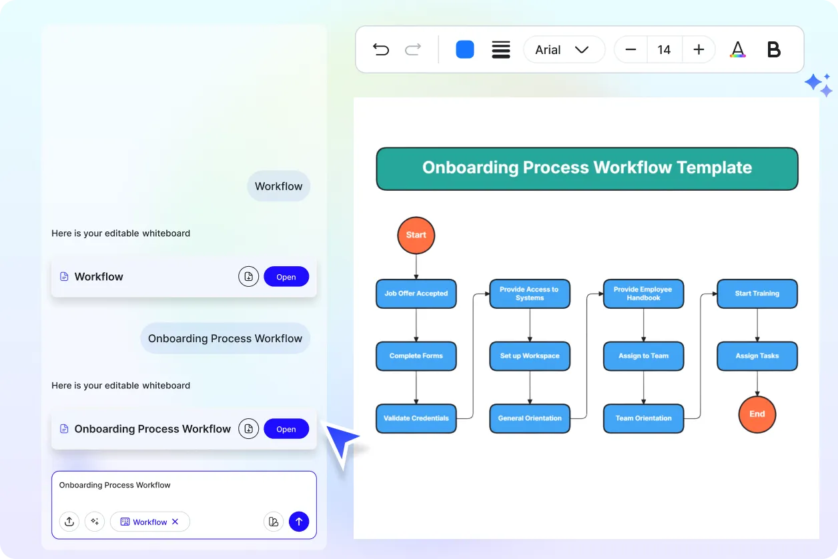This screenshot has width=838, height=559.
Task: Expand the Arial font dropdown
Action: (564, 49)
